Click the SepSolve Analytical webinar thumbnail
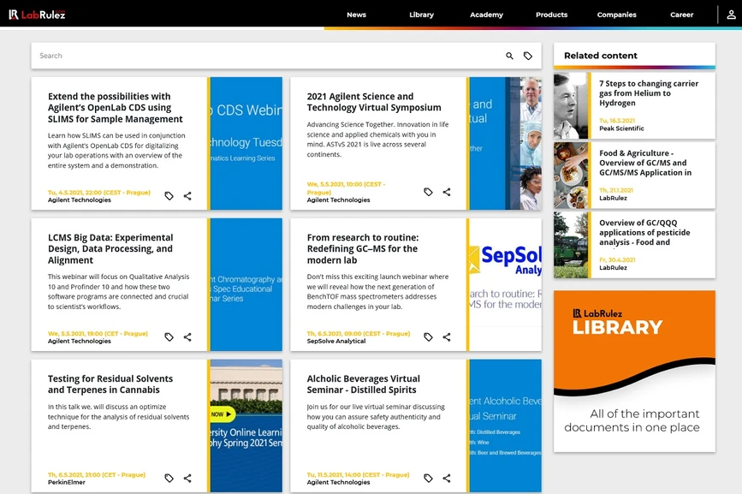 (506, 284)
